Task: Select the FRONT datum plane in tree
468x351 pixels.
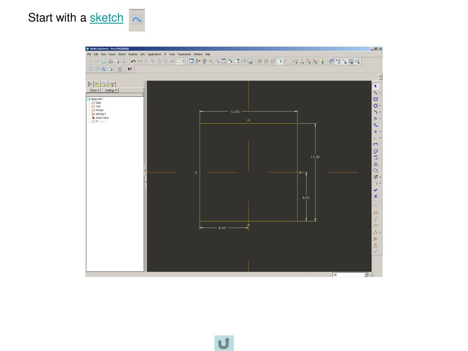Action: pyautogui.click(x=99, y=110)
